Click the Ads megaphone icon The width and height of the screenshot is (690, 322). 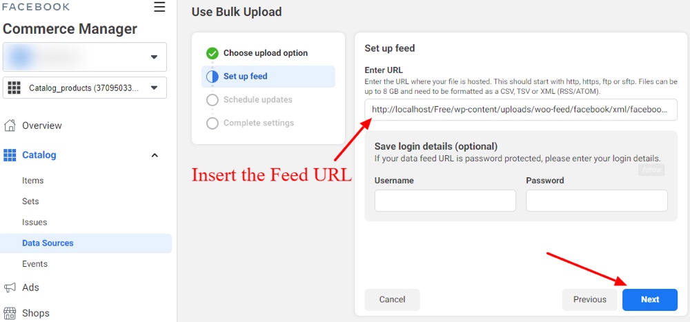(10, 288)
